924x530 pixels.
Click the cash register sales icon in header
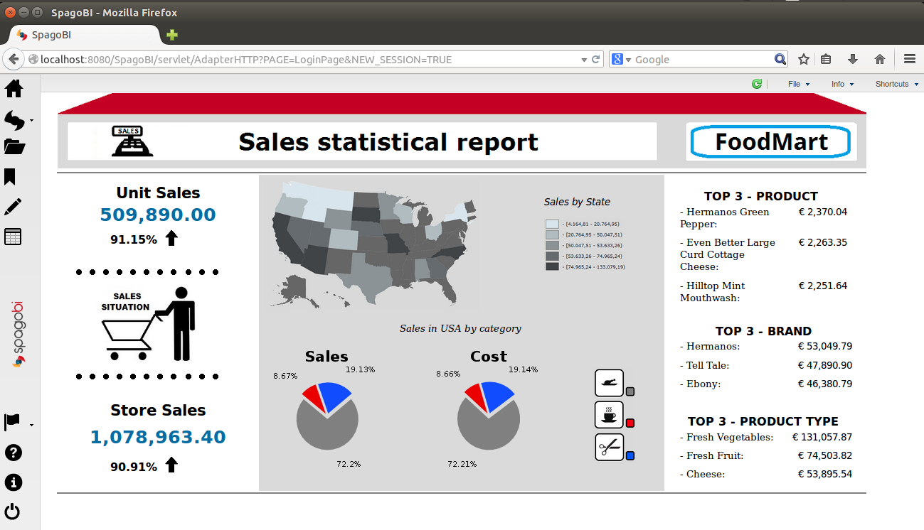(132, 141)
